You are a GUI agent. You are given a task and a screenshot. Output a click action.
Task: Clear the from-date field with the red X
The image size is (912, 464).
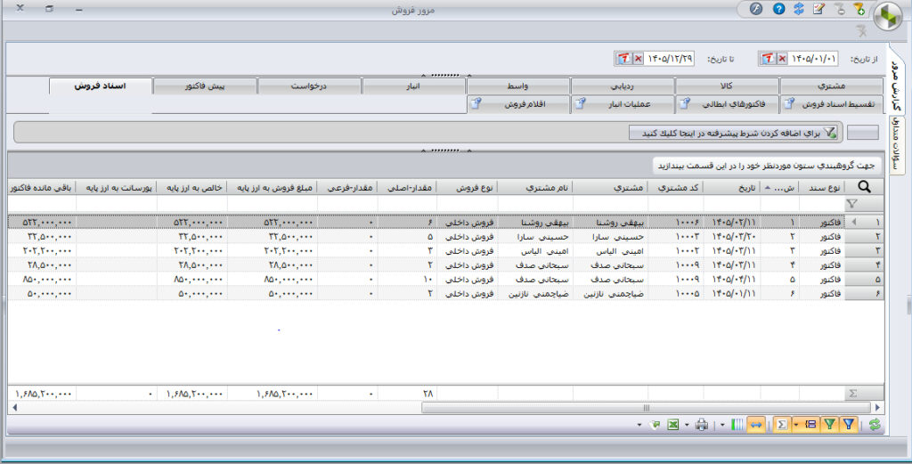tap(782, 59)
